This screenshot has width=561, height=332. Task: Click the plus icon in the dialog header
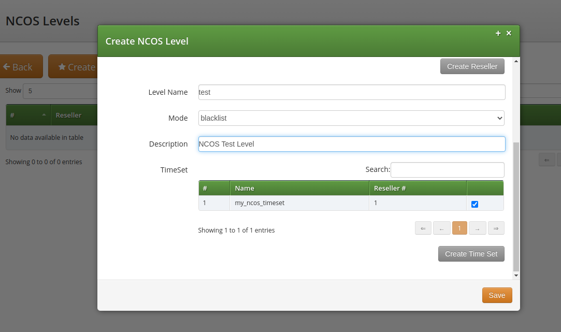(498, 33)
